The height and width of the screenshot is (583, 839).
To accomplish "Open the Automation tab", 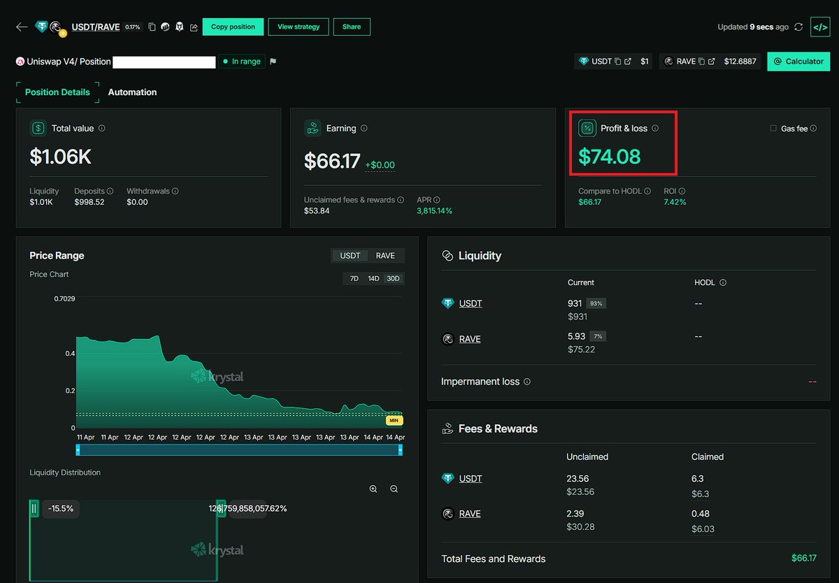I will 132,92.
